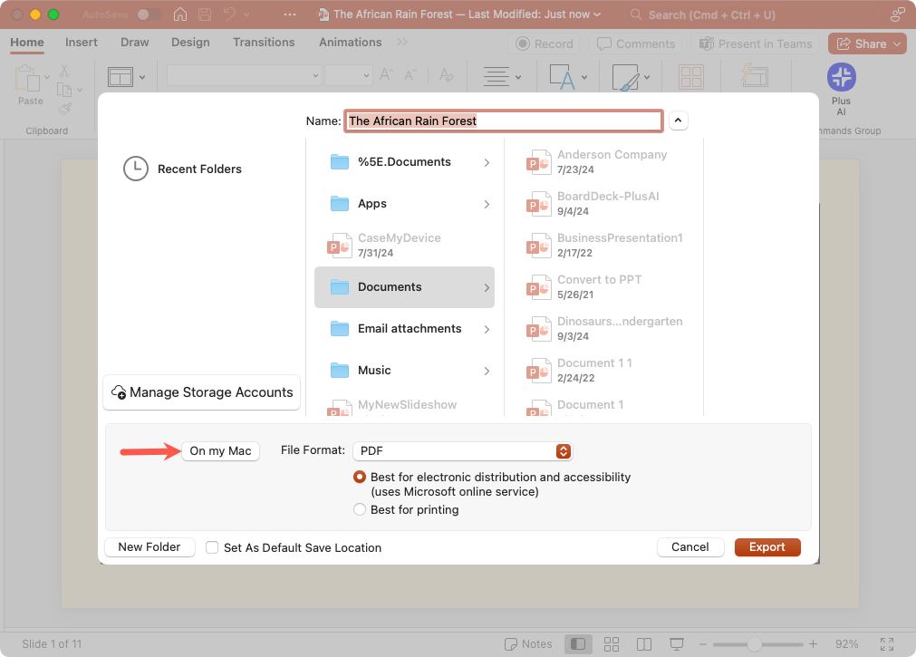Click the slide Layout icon

[x=121, y=77]
